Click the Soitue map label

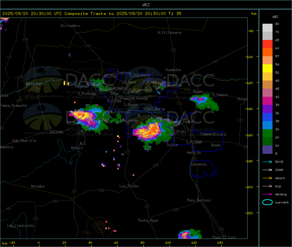point(172,145)
